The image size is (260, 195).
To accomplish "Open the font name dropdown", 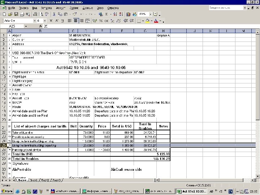I will (x=35, y=21).
